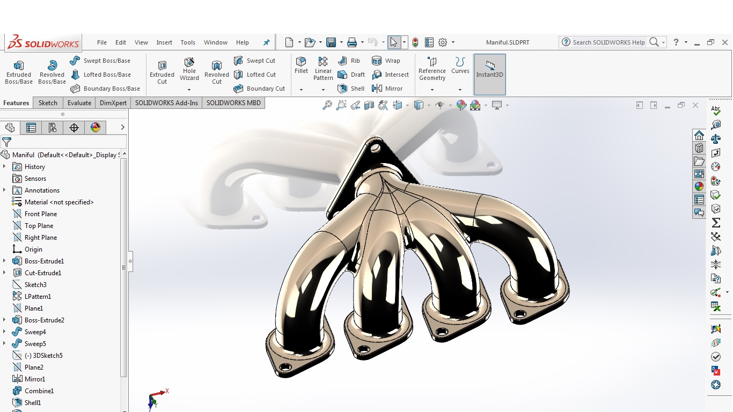Click the feature tree vertical scrollbar

(x=124, y=267)
